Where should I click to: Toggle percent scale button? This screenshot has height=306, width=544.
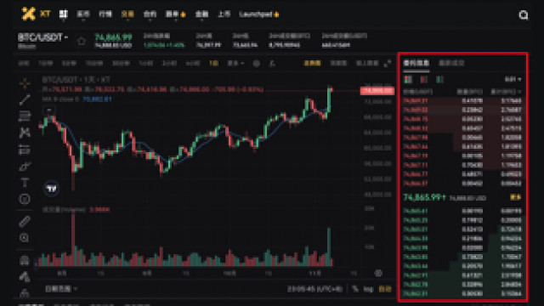354,289
